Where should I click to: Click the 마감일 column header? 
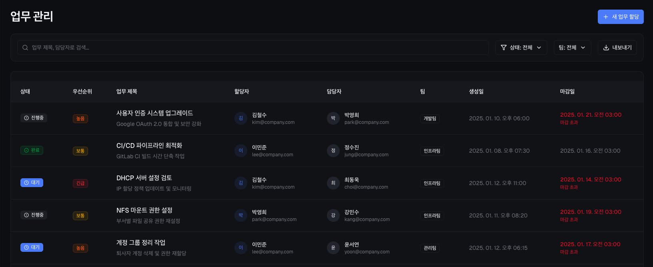(567, 92)
